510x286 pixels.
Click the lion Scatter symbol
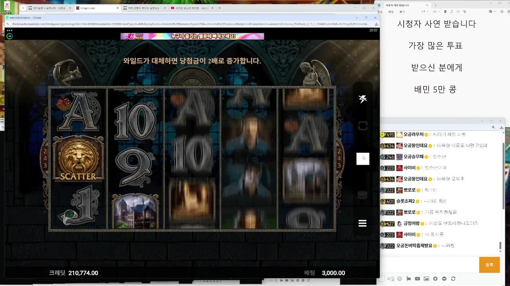(78, 158)
